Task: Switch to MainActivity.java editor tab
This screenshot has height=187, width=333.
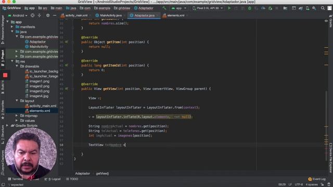Action: 110,16
